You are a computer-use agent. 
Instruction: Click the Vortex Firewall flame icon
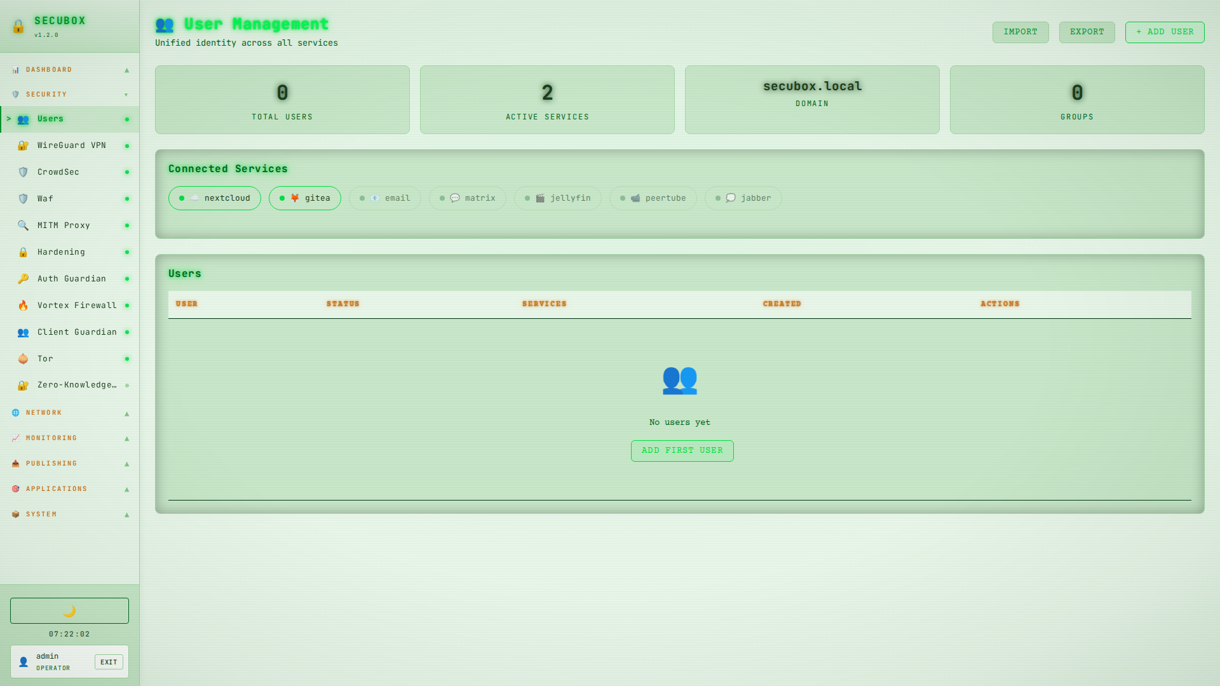(23, 305)
